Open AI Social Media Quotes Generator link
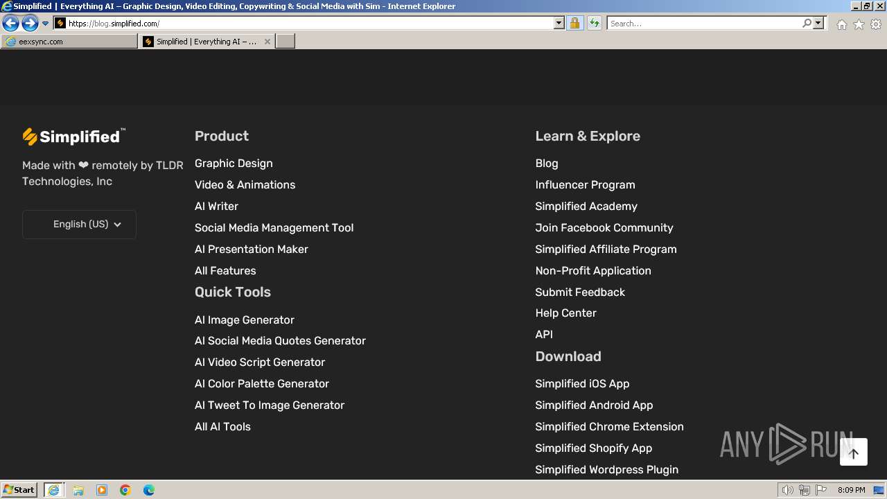 280,341
